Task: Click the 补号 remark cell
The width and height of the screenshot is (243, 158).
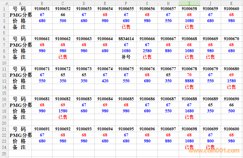Action: (x=126, y=57)
